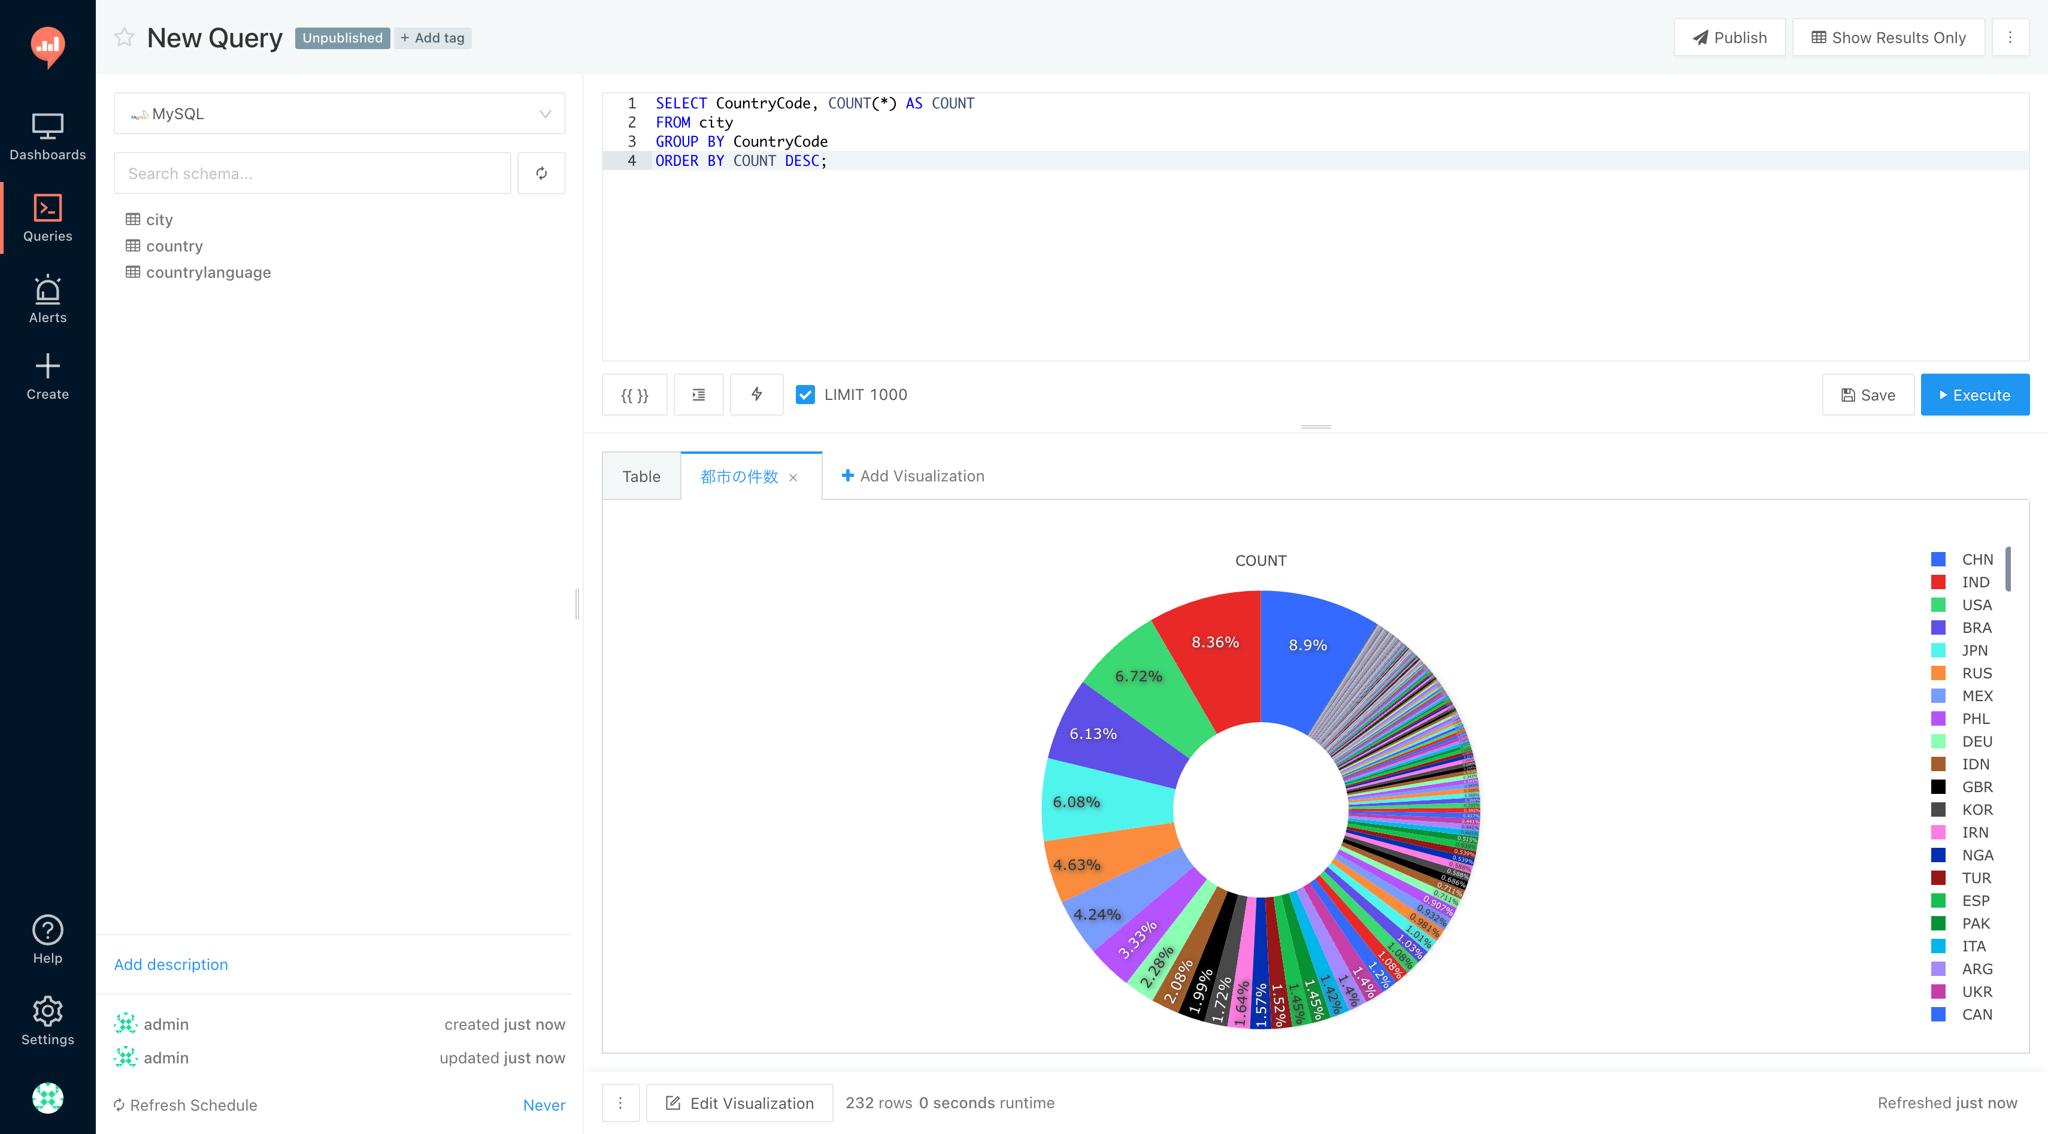The width and height of the screenshot is (2048, 1134).
Task: Toggle IND series in the chart legend
Action: (x=1974, y=583)
